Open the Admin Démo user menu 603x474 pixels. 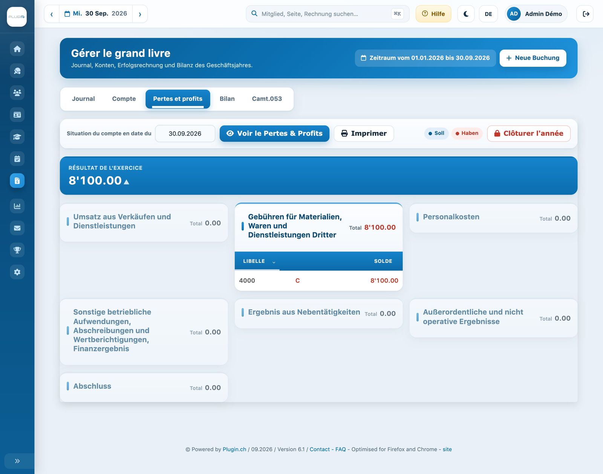536,14
